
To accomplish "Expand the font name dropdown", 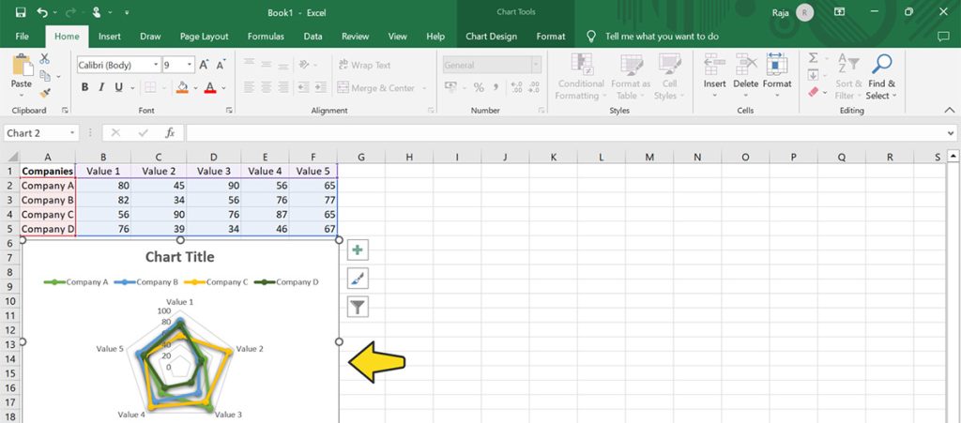I will click(x=156, y=66).
